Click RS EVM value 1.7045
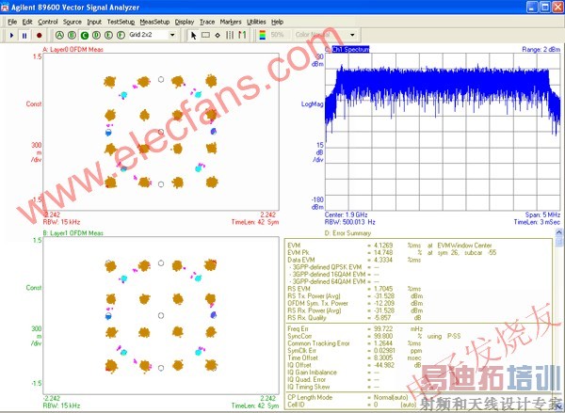 pyautogui.click(x=383, y=289)
